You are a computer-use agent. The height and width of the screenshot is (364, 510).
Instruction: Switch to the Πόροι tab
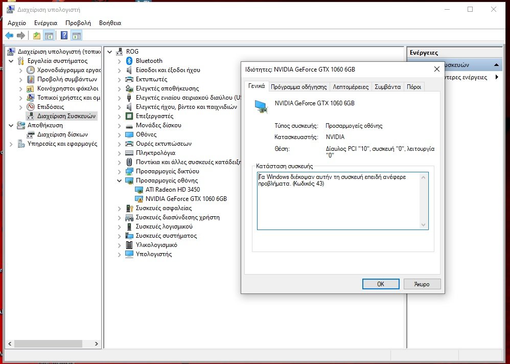click(x=414, y=87)
